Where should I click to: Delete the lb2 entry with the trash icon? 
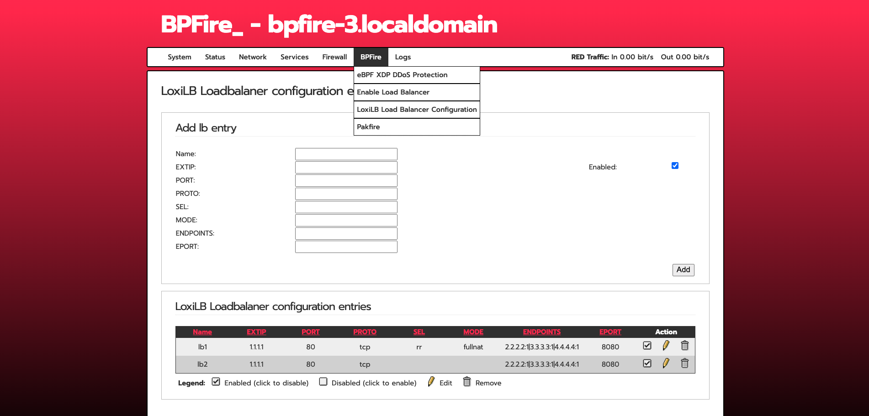pos(684,363)
